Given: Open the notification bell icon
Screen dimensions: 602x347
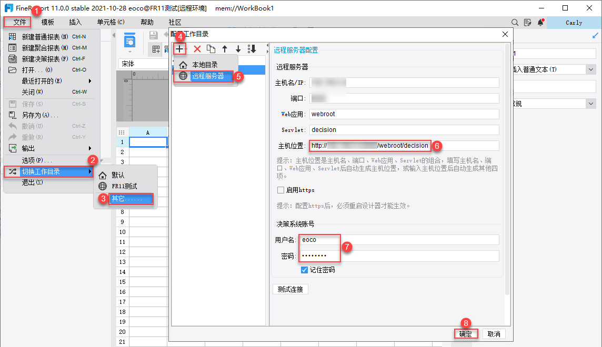Looking at the screenshot, I should pos(540,22).
